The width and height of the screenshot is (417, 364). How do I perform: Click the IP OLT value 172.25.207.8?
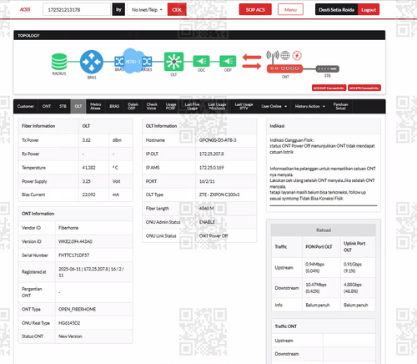211,154
